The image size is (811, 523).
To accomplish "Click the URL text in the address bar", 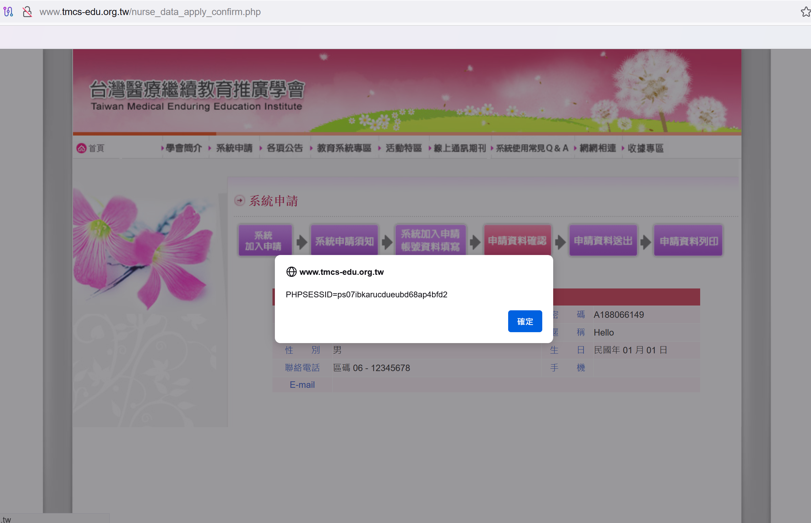I will [x=150, y=12].
